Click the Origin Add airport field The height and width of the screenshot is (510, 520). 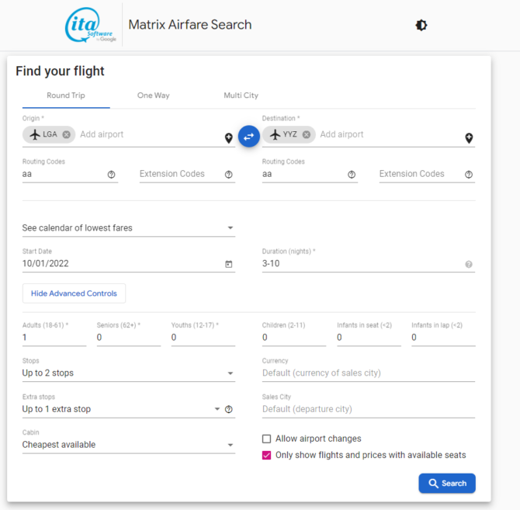click(149, 134)
